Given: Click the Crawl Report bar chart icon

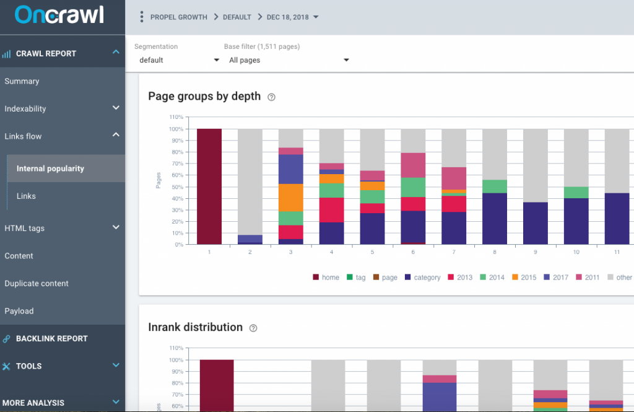Looking at the screenshot, I should click(x=6, y=54).
